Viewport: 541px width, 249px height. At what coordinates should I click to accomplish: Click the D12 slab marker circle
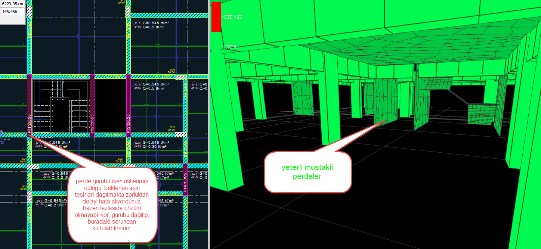[137, 25]
